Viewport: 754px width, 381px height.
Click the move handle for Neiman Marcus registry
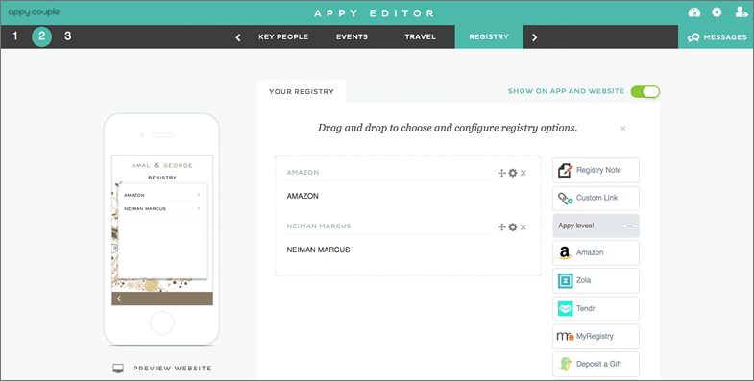(x=501, y=227)
